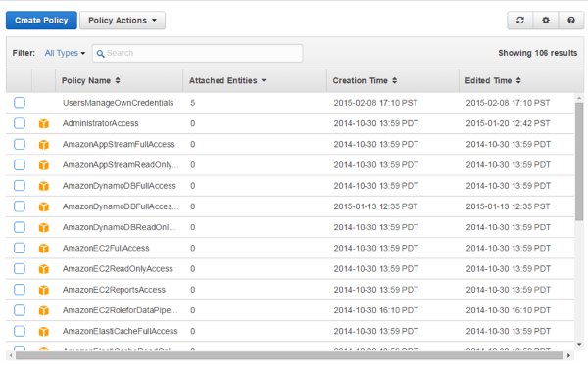Click creation time 2015-02-08 17:10 PST

[x=375, y=103]
